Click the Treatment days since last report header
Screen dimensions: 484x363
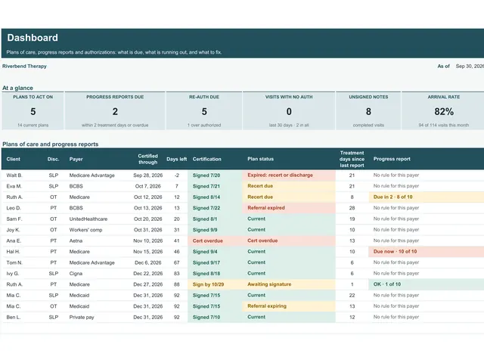[352, 159]
